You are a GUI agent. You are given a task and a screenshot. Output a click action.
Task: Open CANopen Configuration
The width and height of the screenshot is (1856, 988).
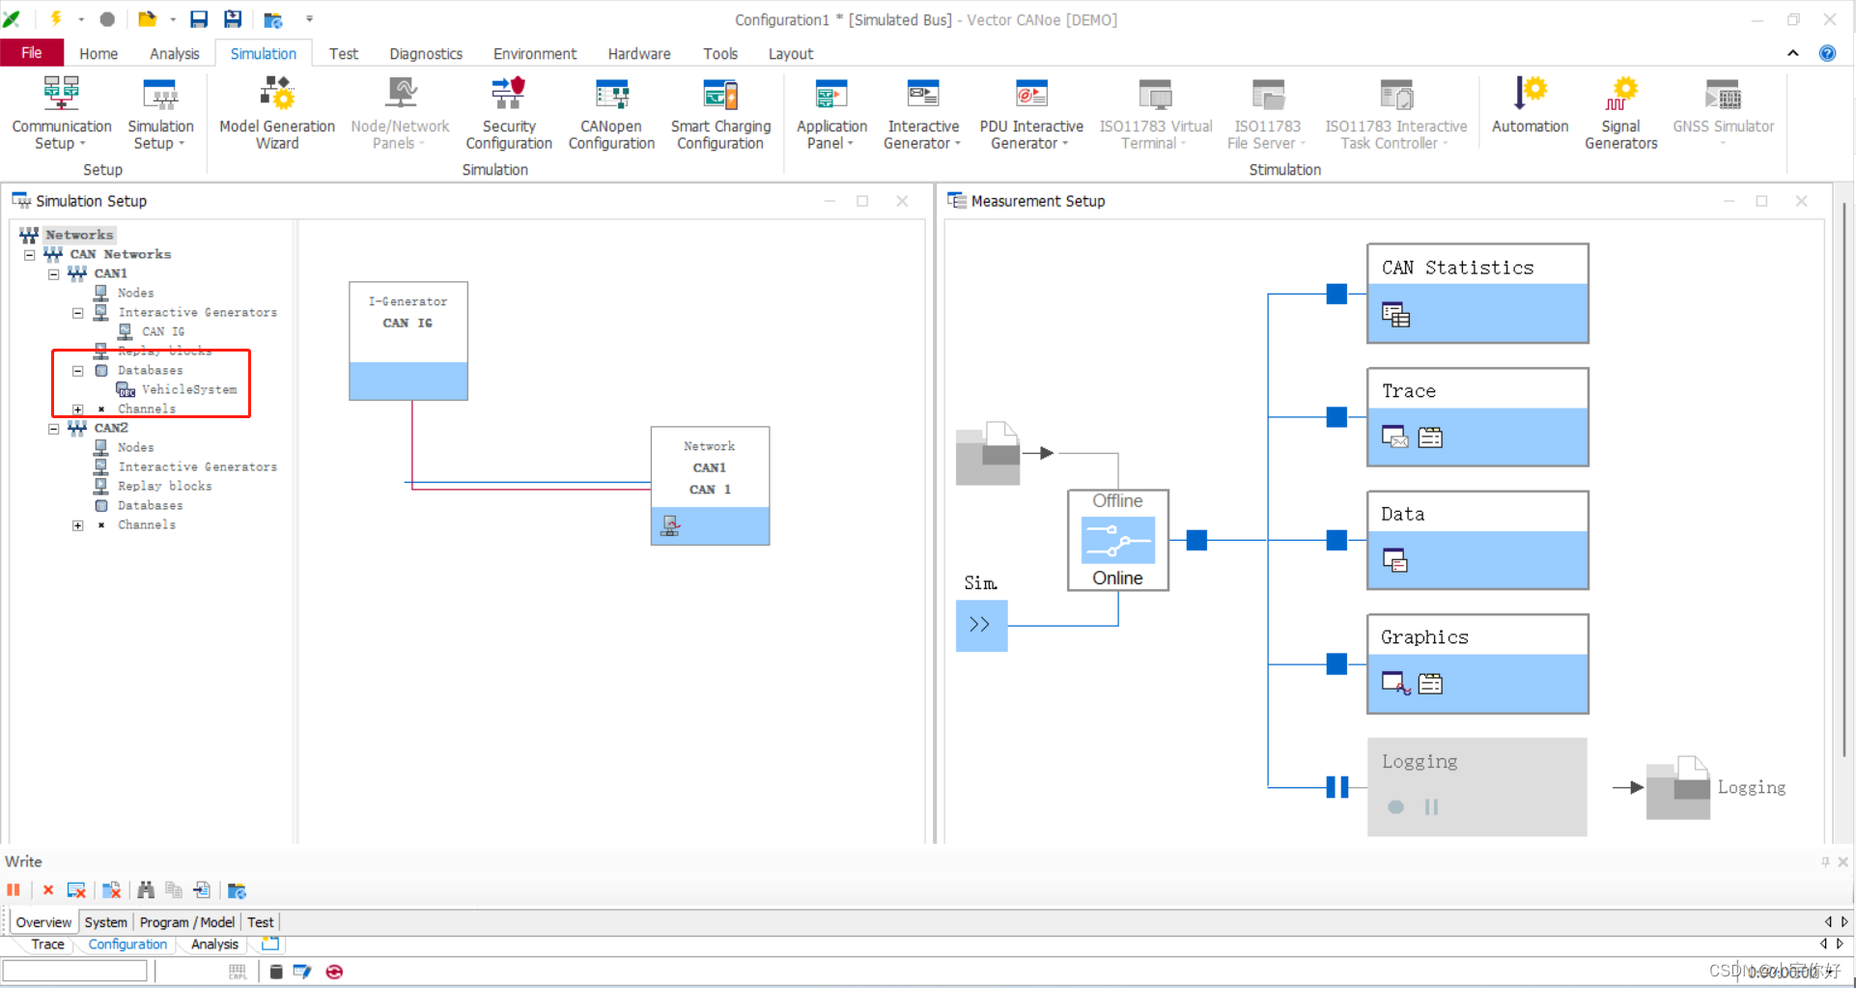point(611,114)
